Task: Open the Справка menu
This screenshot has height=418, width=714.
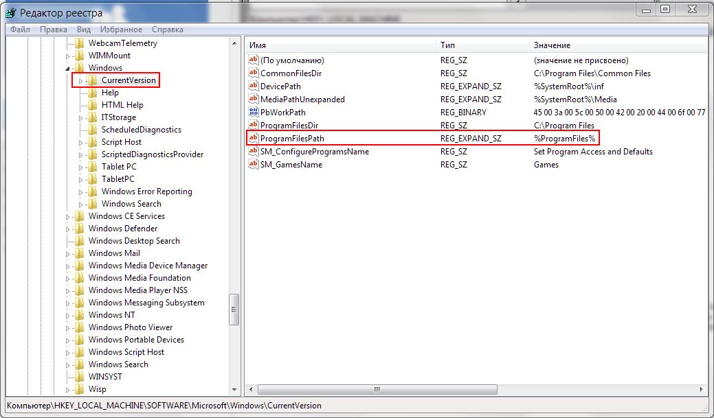Action: (x=168, y=30)
